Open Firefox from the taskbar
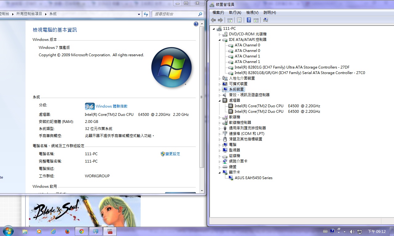The width and height of the screenshot is (394, 236). pyautogui.click(x=67, y=231)
